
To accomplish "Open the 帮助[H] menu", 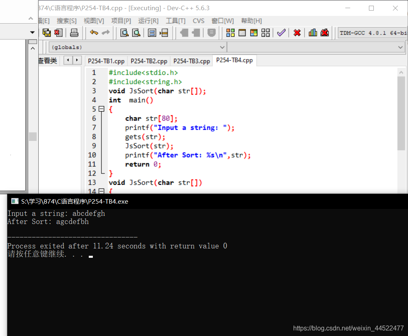I will coord(251,21).
